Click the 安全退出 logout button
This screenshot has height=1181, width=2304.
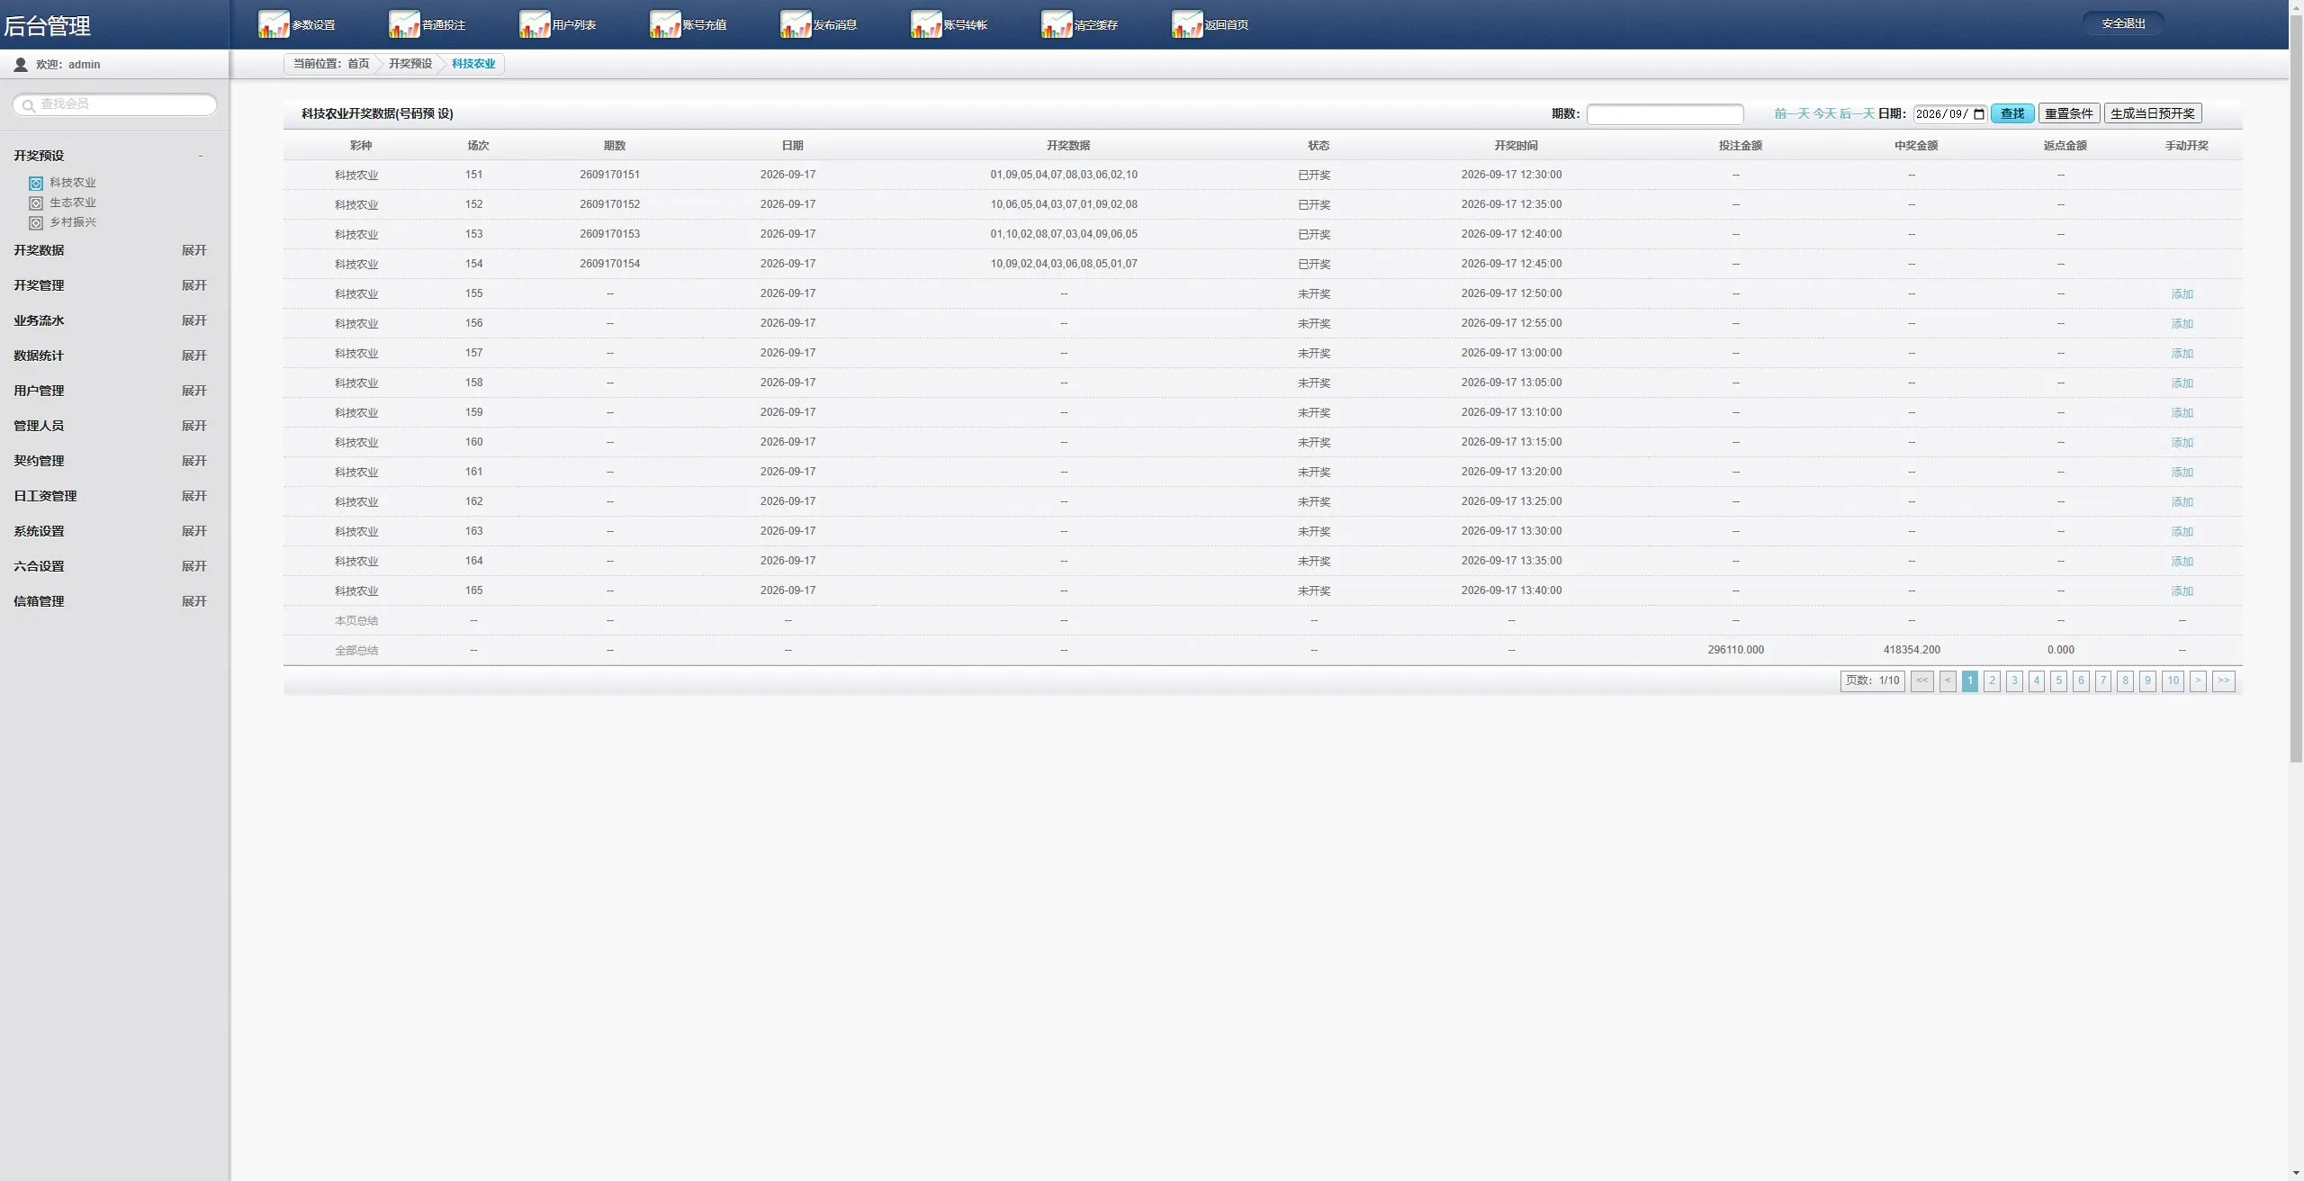point(2123,23)
